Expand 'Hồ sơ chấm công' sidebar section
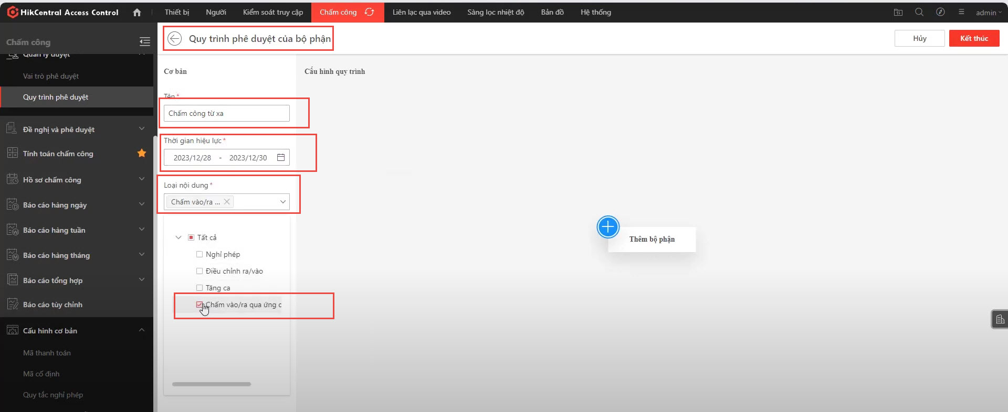Image resolution: width=1008 pixels, height=412 pixels. point(141,179)
